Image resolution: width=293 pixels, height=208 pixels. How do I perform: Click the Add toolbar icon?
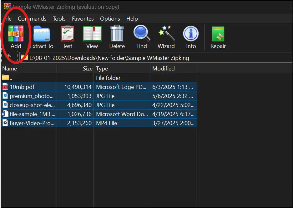click(x=16, y=34)
